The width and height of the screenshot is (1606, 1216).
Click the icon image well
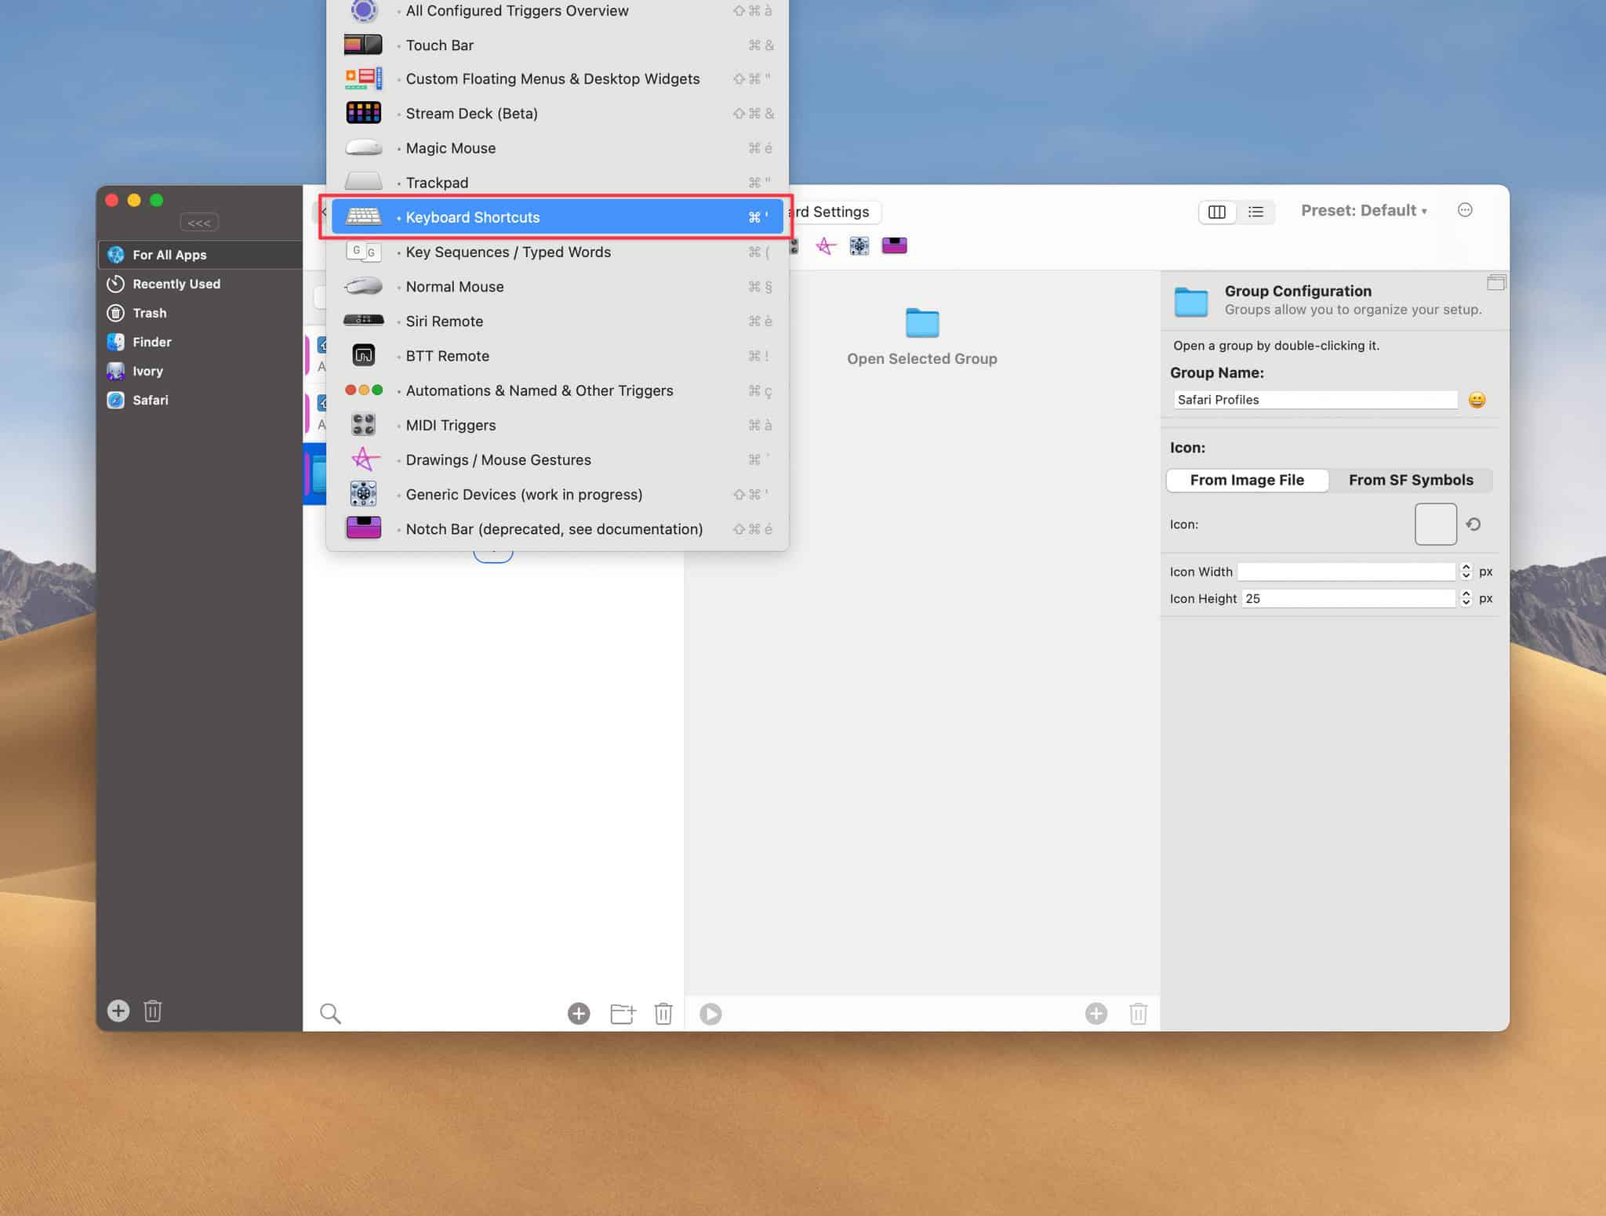pyautogui.click(x=1435, y=524)
